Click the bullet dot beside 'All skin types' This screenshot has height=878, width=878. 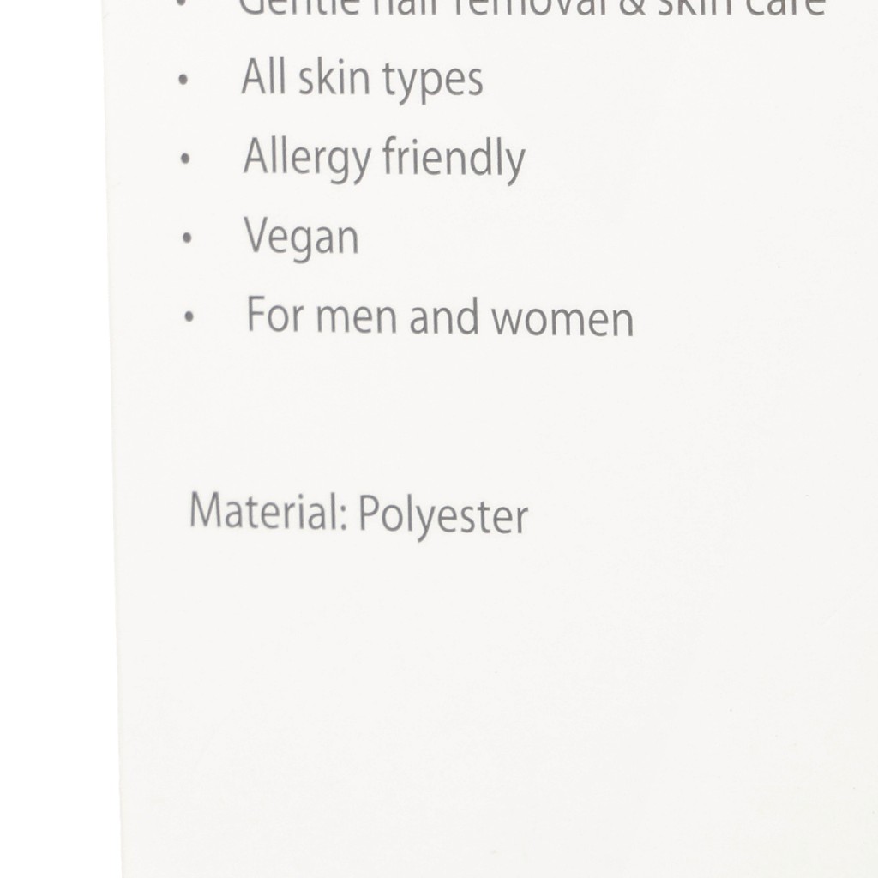(x=183, y=80)
